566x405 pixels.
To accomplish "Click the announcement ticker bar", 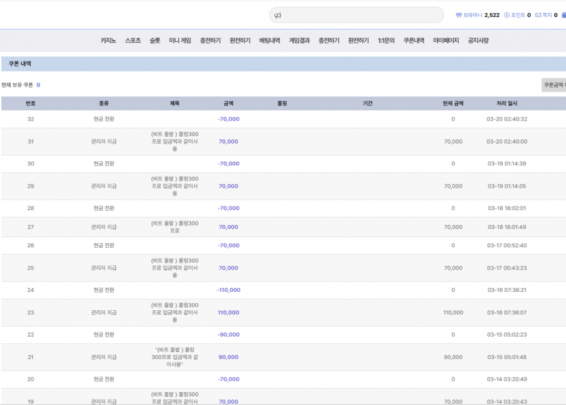I will 357,15.
